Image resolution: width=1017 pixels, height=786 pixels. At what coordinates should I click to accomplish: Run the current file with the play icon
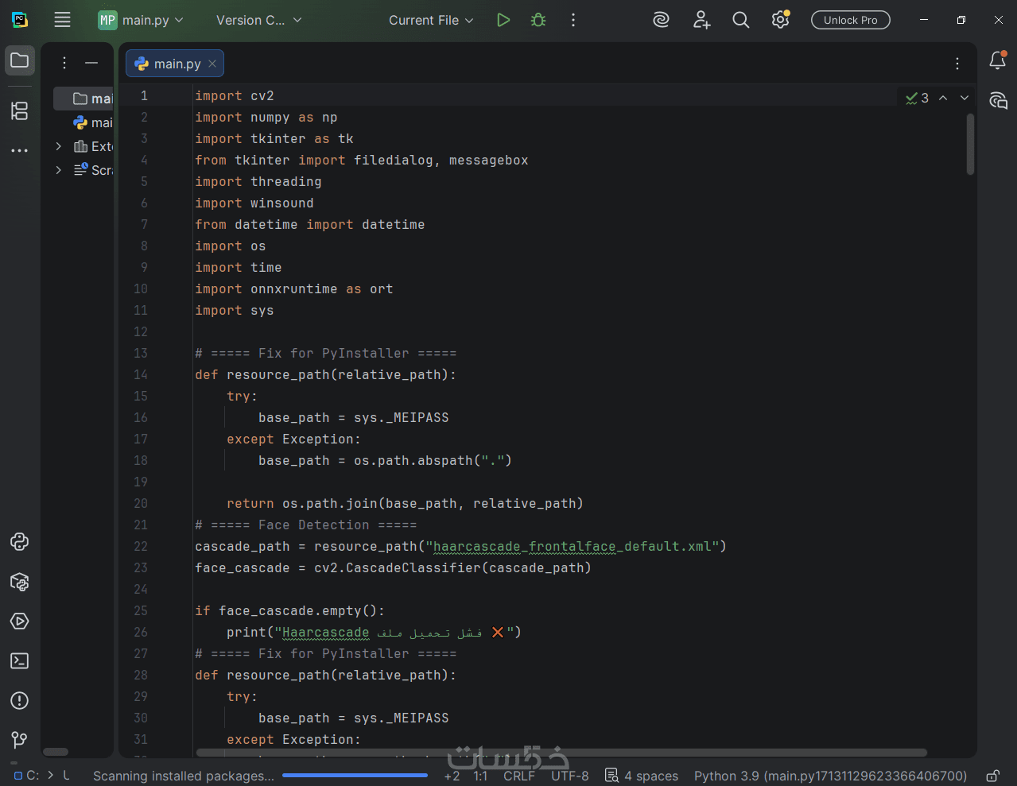pos(503,20)
